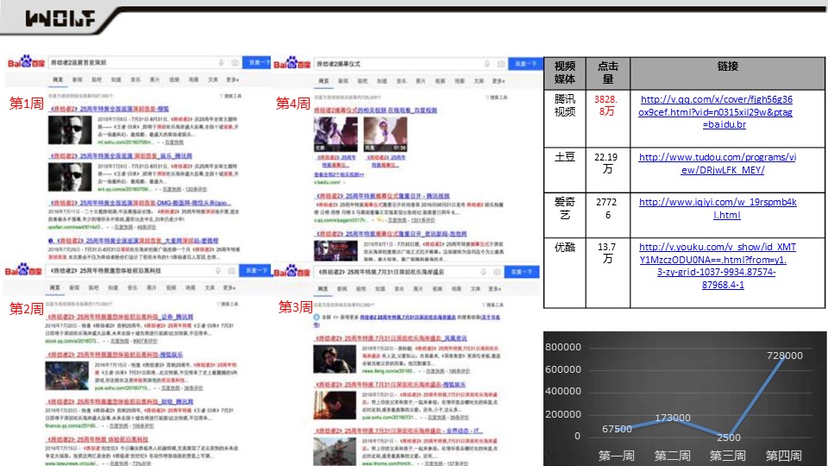Click the camera icon in 第2周 search box
Image resolution: width=828 pixels, height=466 pixels.
coord(231,270)
